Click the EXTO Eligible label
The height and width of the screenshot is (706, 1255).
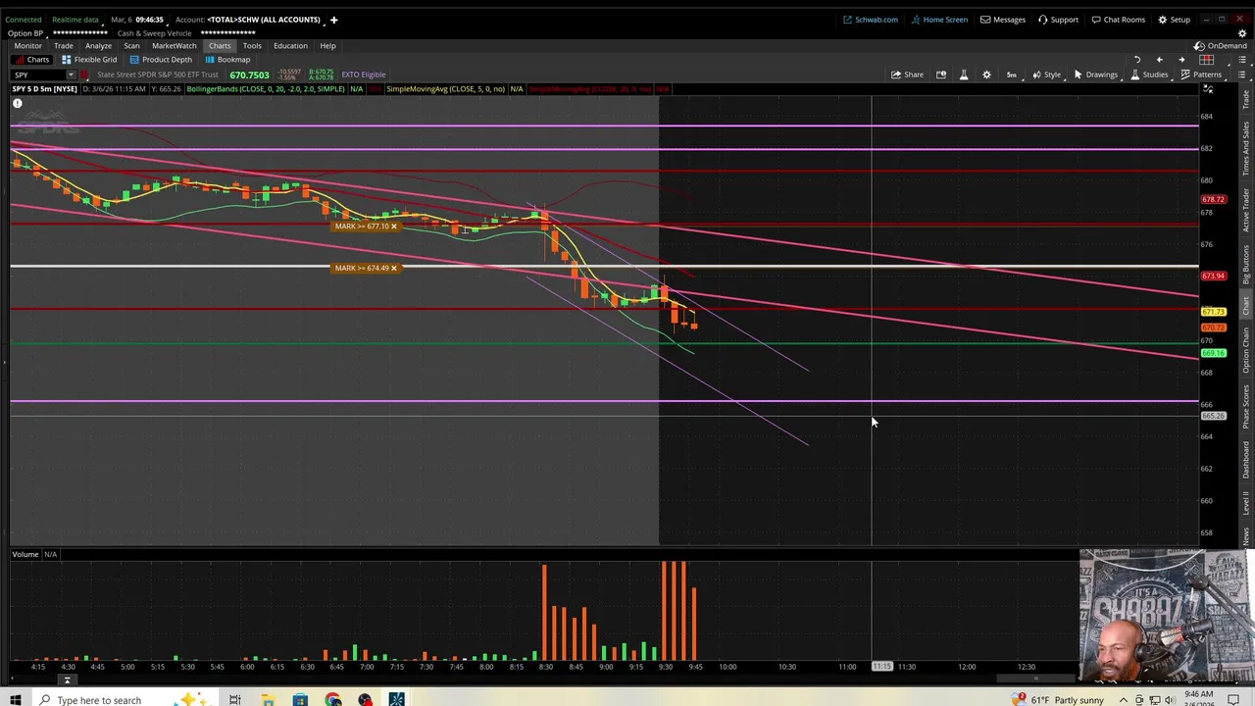(363, 75)
